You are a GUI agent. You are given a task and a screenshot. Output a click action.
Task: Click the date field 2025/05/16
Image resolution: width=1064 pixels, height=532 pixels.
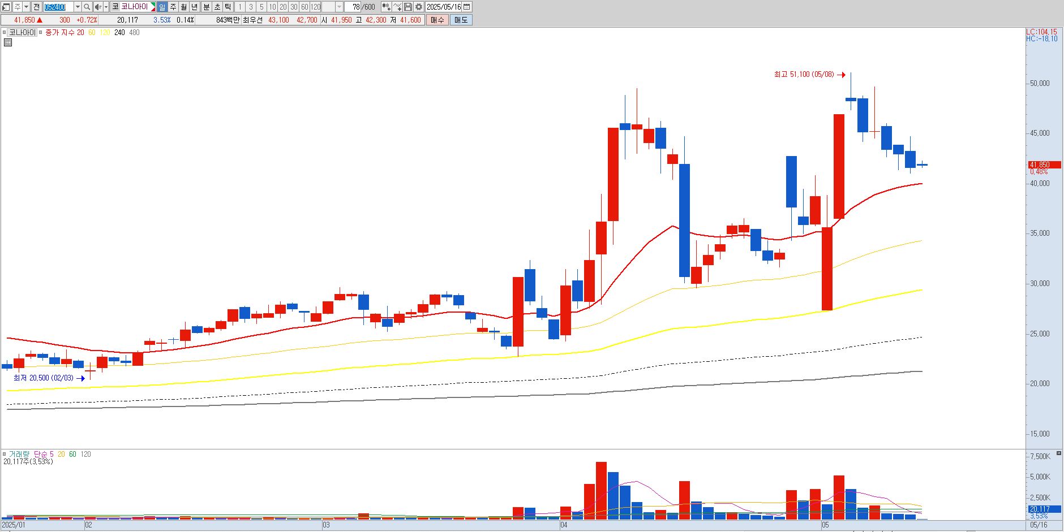[x=444, y=7]
